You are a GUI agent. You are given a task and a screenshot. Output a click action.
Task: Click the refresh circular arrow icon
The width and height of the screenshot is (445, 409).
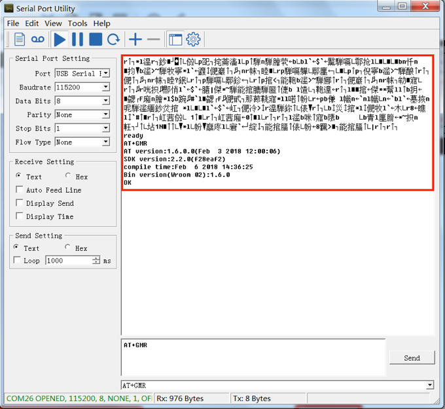coord(113,40)
